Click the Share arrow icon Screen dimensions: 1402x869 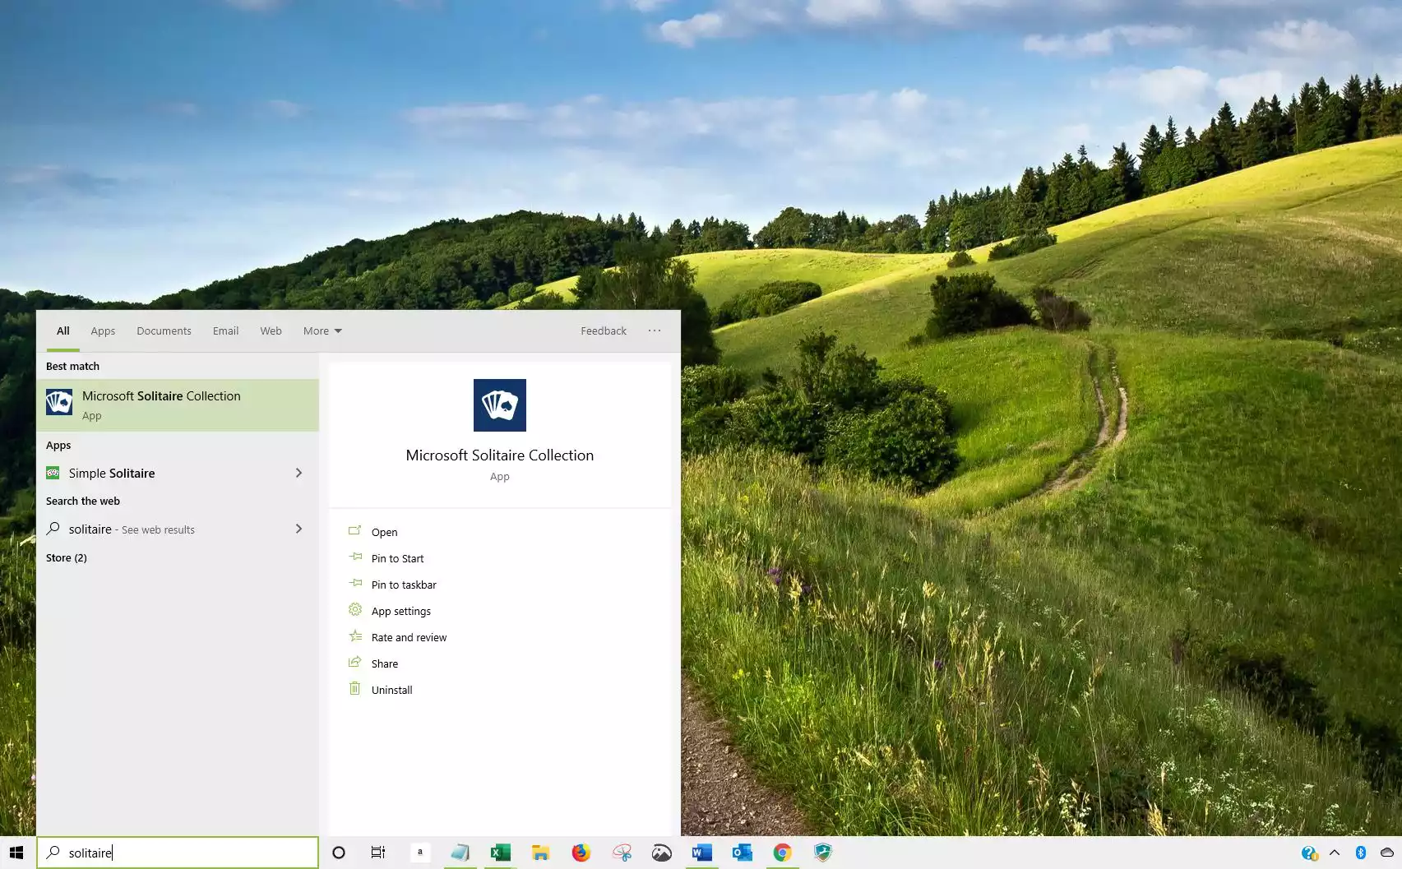pyautogui.click(x=355, y=663)
